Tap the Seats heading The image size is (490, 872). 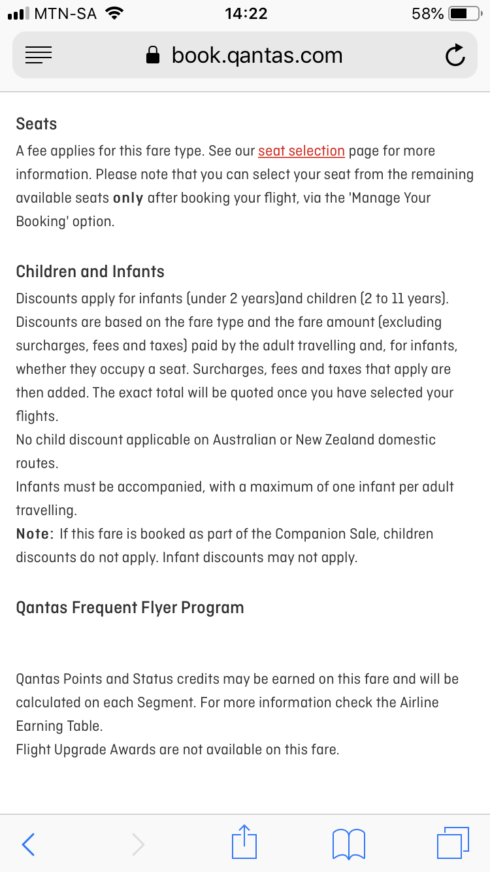[x=37, y=124]
